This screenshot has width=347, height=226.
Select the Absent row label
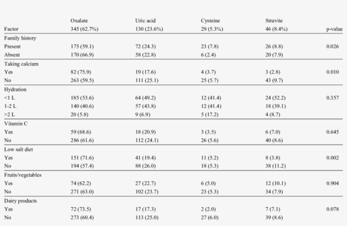12,55
